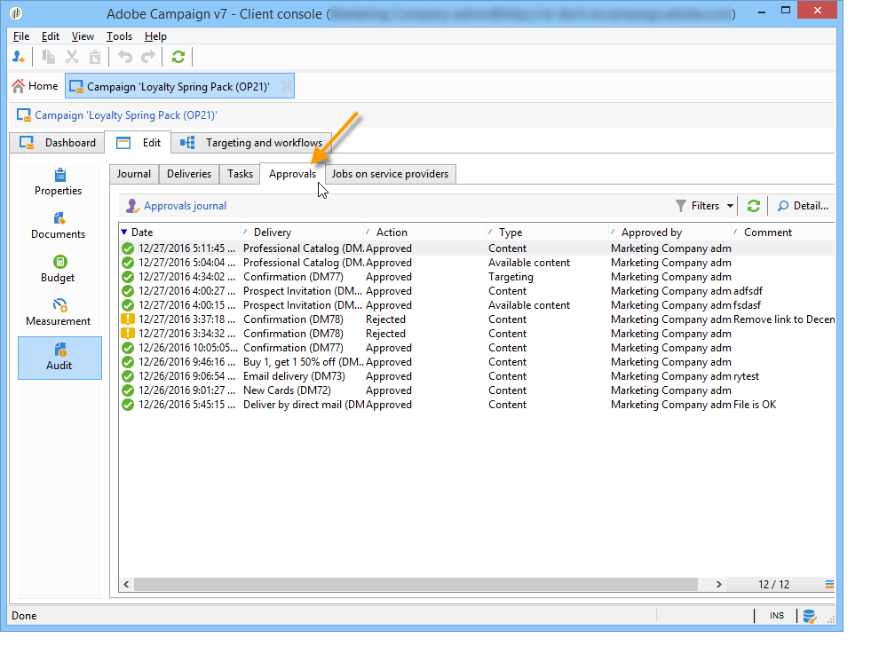This screenshot has width=871, height=662.
Task: Select the 12/27/2016 5:04:04 Available content row
Action: (x=477, y=263)
